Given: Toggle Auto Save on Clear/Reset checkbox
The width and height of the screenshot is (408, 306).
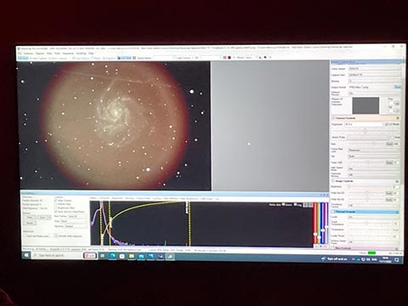Looking at the screenshot, I should (x=56, y=212).
